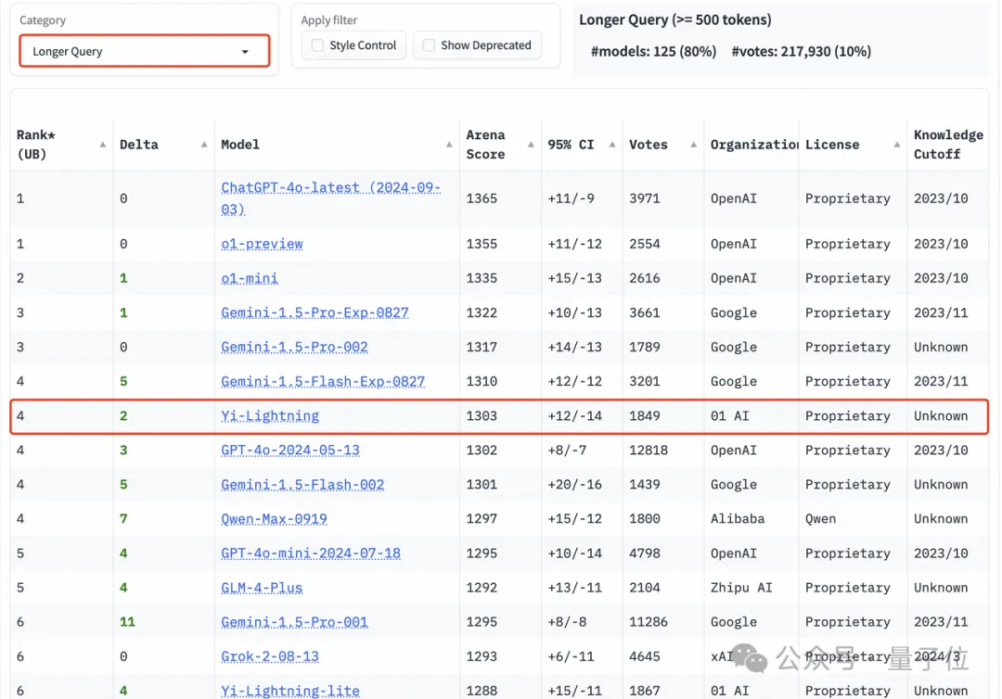This screenshot has width=1002, height=699.
Task: Open Gemini-1.5-Pro-001 link
Action: click(295, 622)
